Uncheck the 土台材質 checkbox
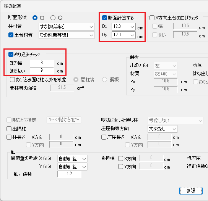208x201 pixels. point(11,35)
